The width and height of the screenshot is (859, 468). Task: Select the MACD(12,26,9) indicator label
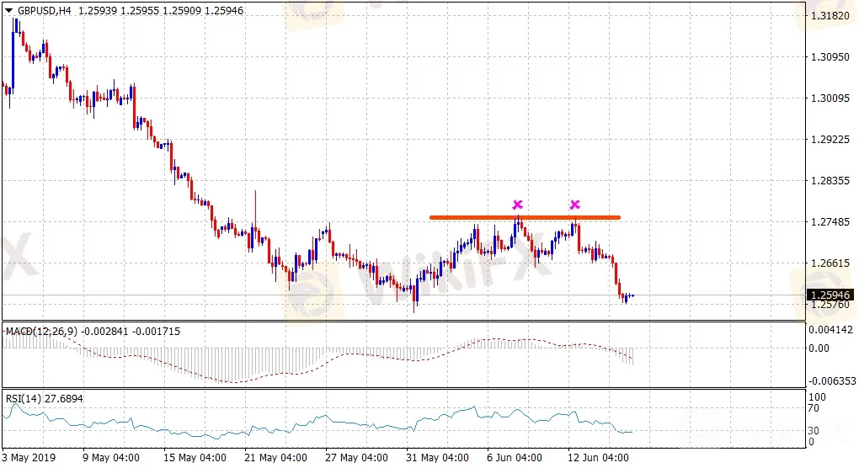tap(40, 332)
